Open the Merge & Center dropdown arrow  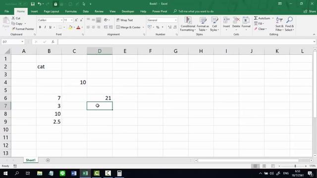143,27
